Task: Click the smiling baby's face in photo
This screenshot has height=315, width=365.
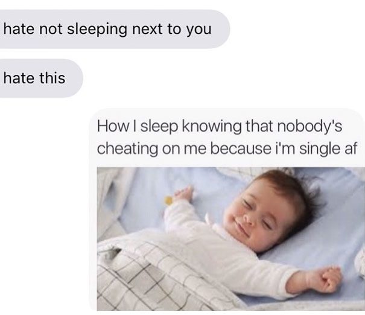Action: (x=255, y=214)
